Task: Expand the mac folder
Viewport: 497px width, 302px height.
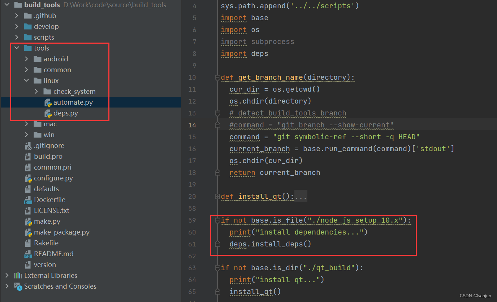Action: click(26, 124)
